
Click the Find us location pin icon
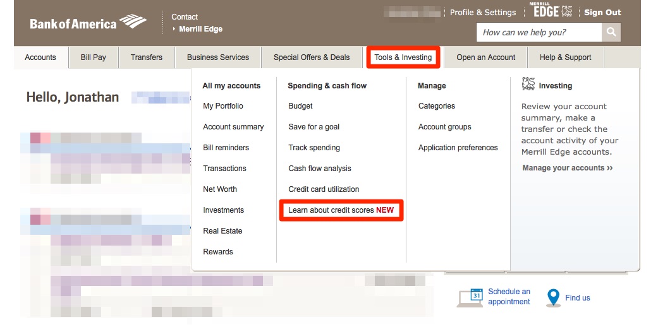(553, 298)
